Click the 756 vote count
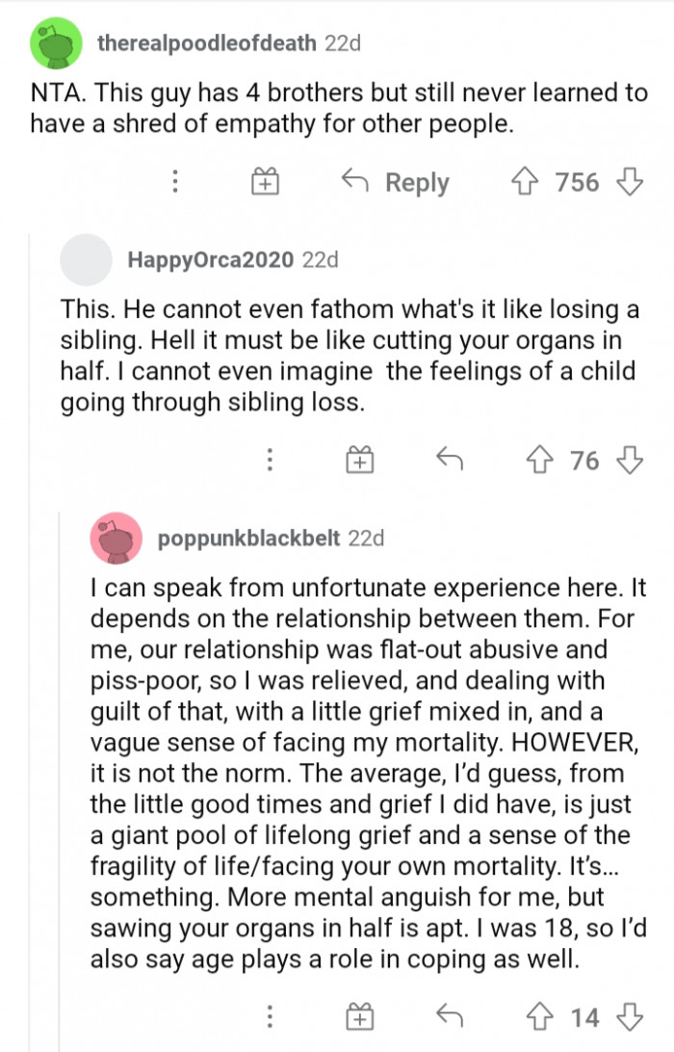The height and width of the screenshot is (1052, 674). point(577,182)
